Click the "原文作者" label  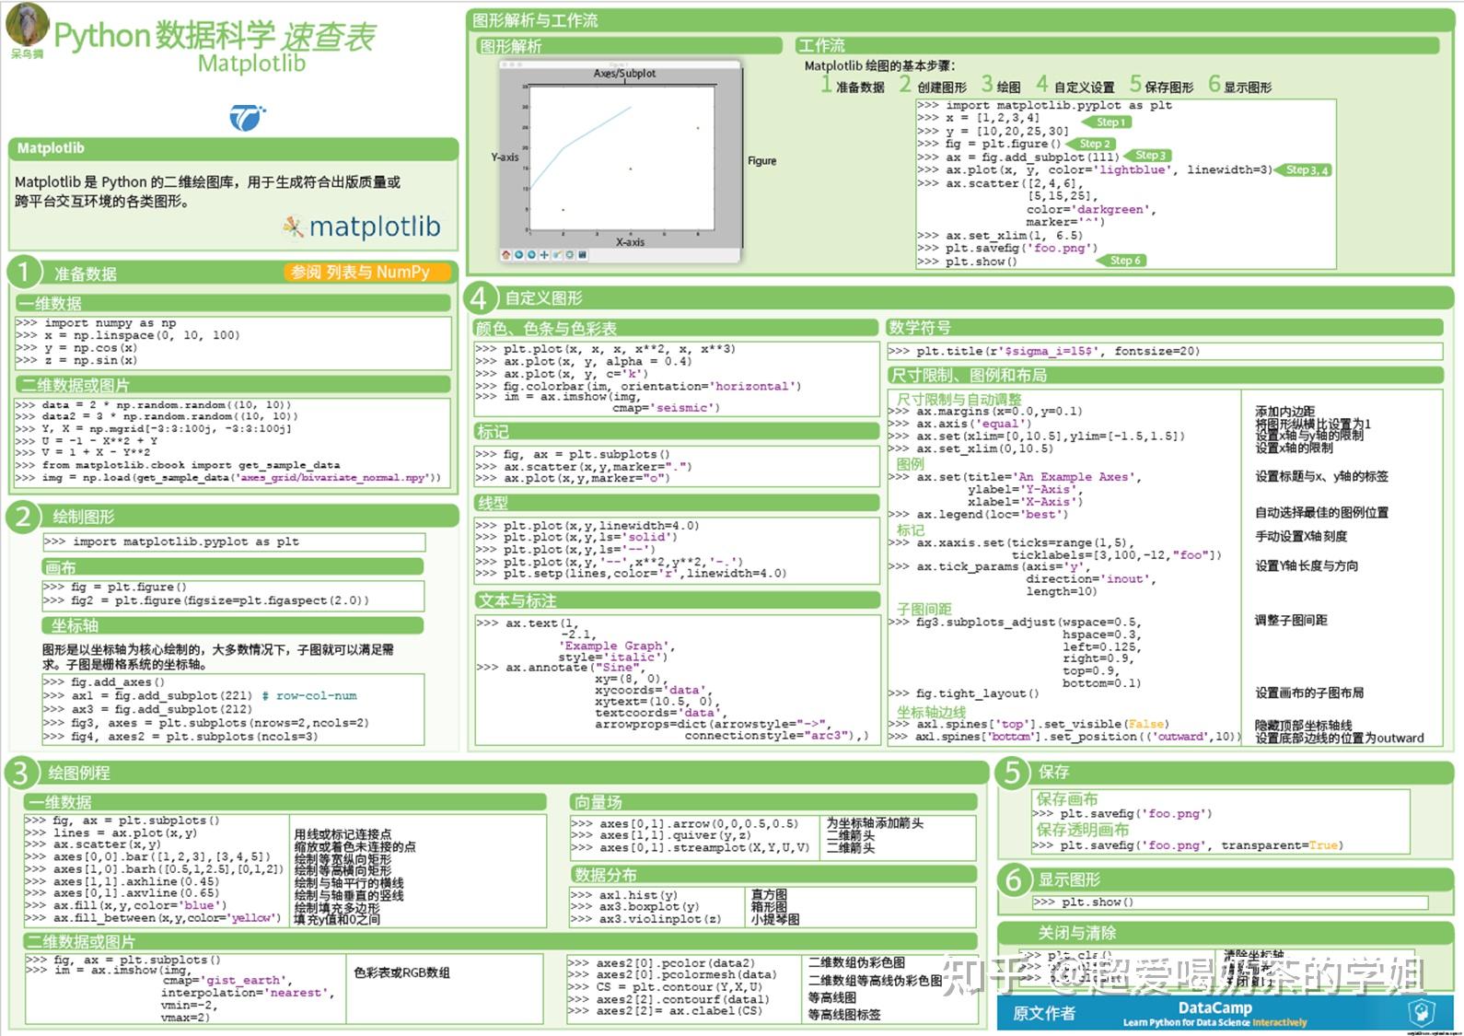(x=1044, y=1013)
